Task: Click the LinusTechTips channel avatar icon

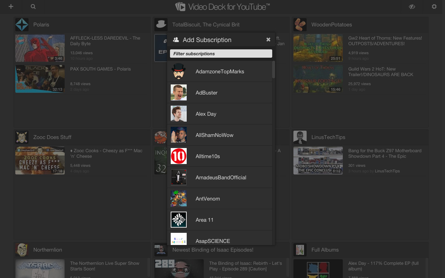Action: (x=300, y=137)
